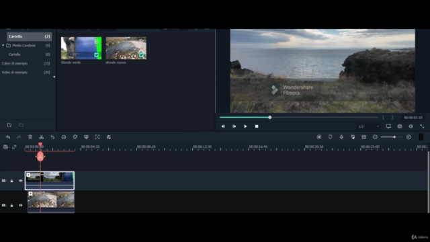Screen dimensions: 430x242
Task: Record voiceover with microphone icon
Action: tap(341, 137)
